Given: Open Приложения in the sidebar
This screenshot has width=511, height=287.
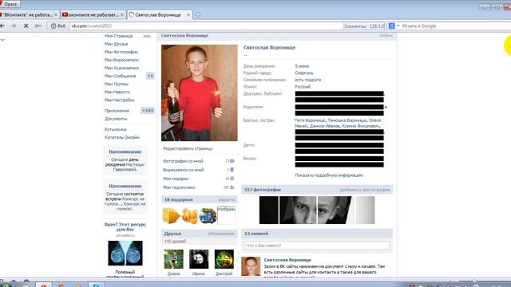Looking at the screenshot, I should (117, 111).
